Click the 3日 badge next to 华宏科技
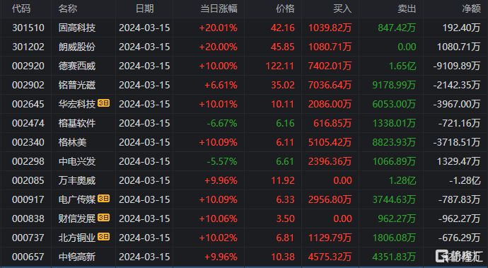 pos(104,103)
